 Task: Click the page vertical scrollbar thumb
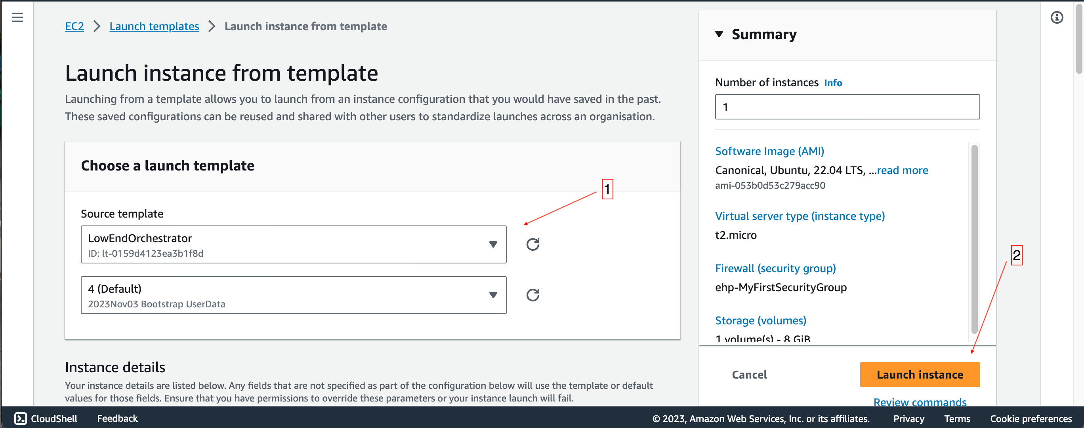pos(1079,39)
